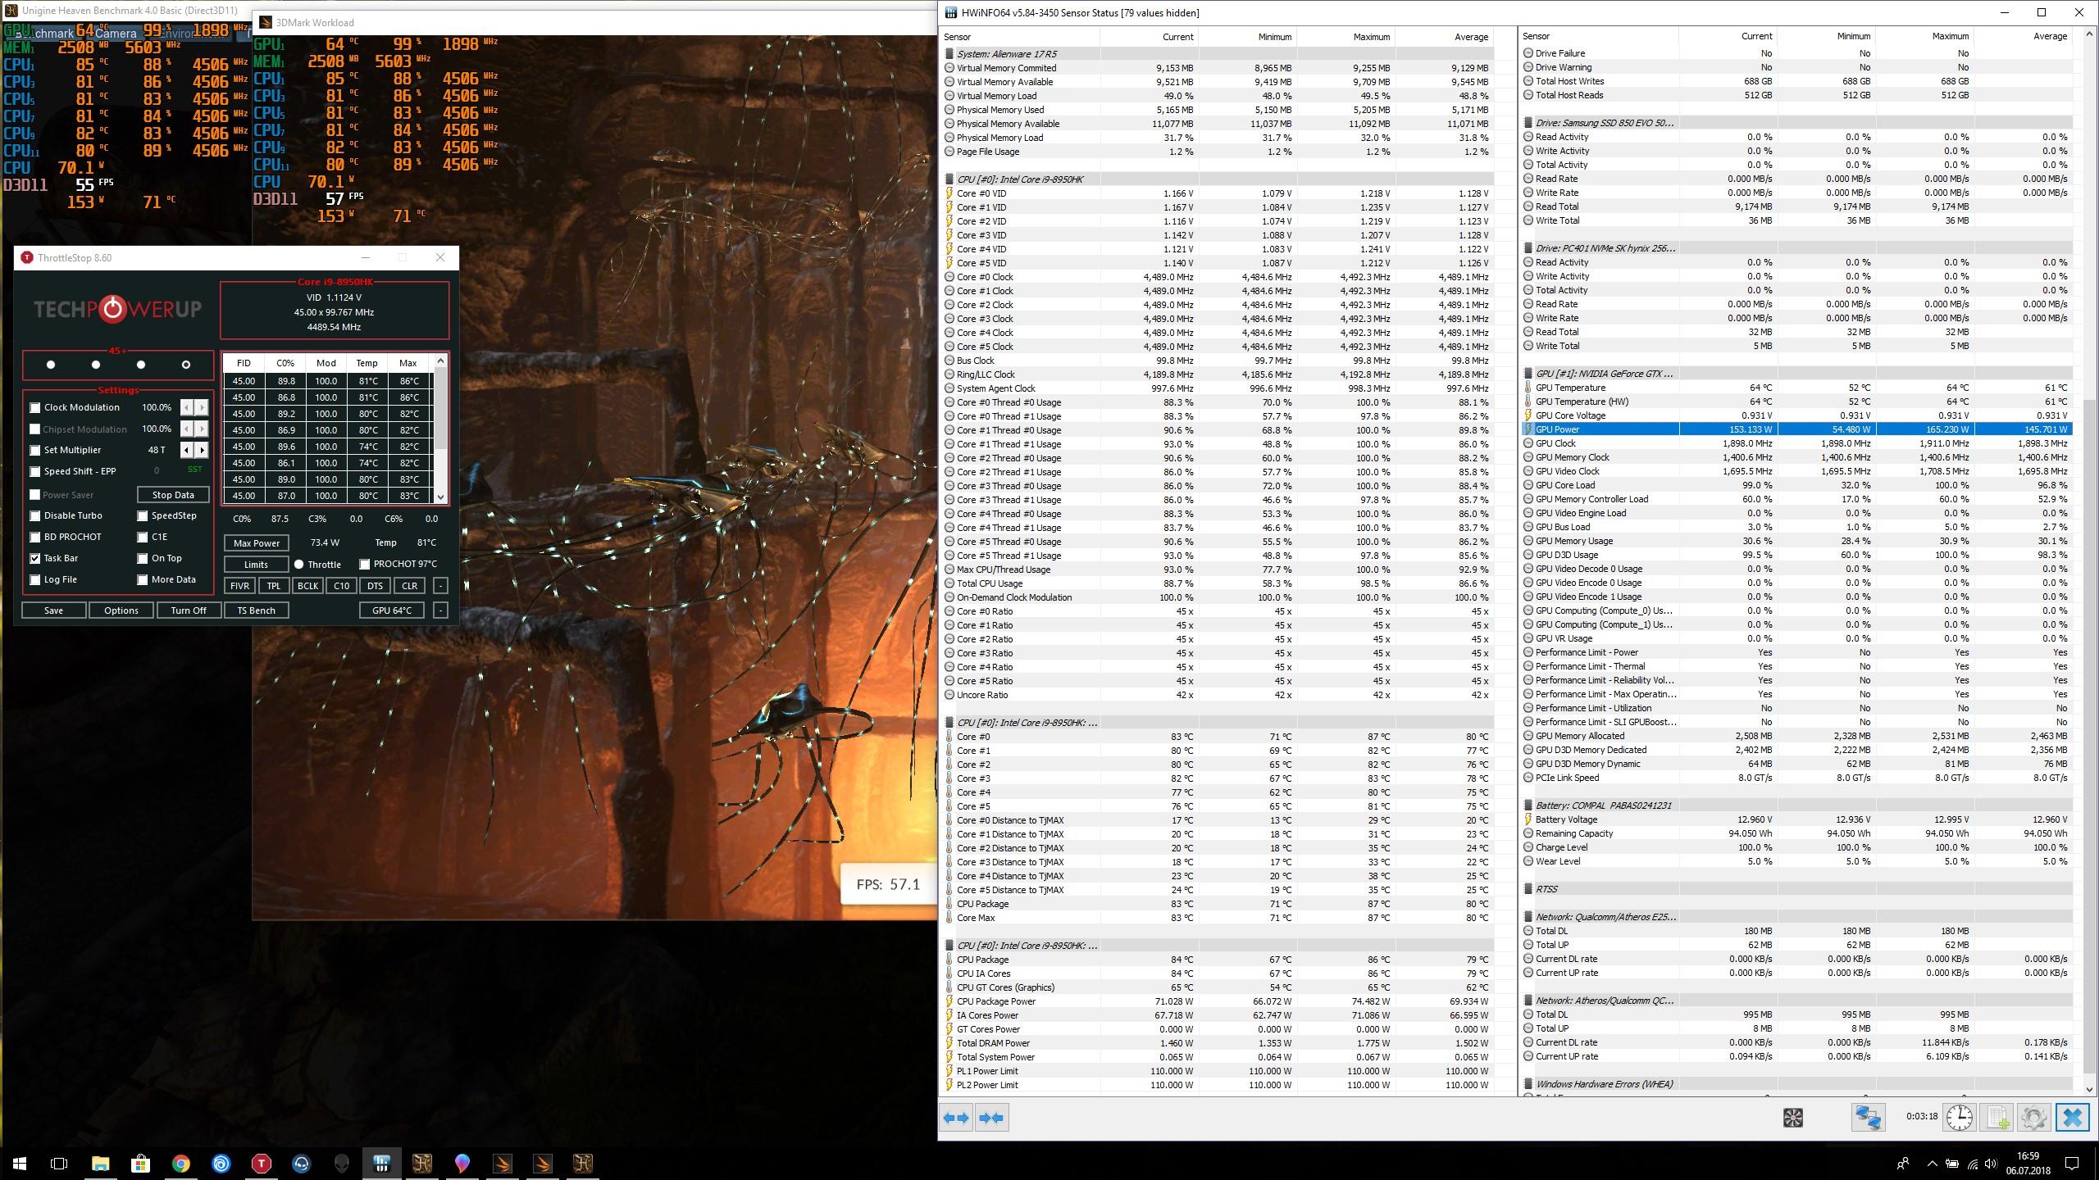Toggle the SpeedStep checkbox
Screen dimensions: 2099x1180
pyautogui.click(x=143, y=515)
